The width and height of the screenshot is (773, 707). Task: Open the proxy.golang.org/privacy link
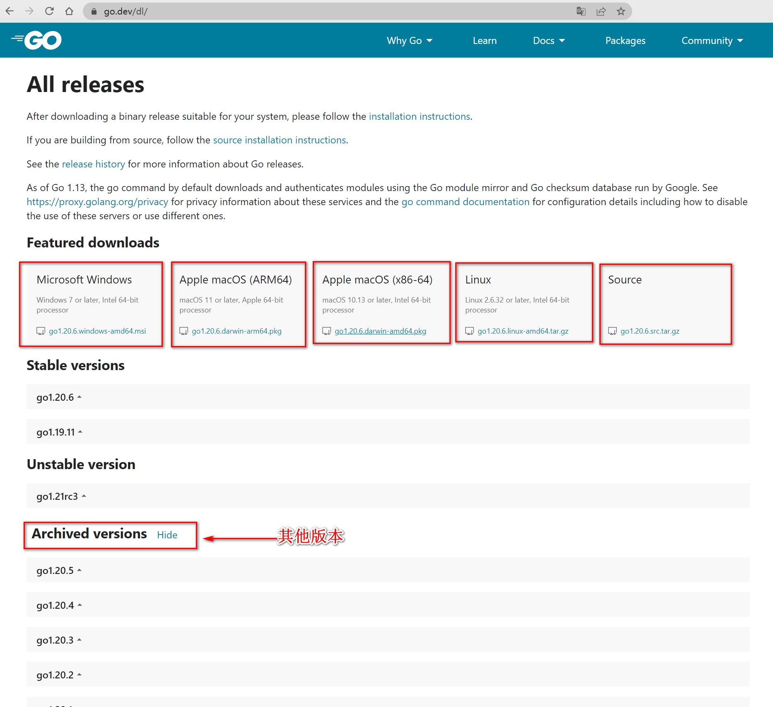click(97, 202)
